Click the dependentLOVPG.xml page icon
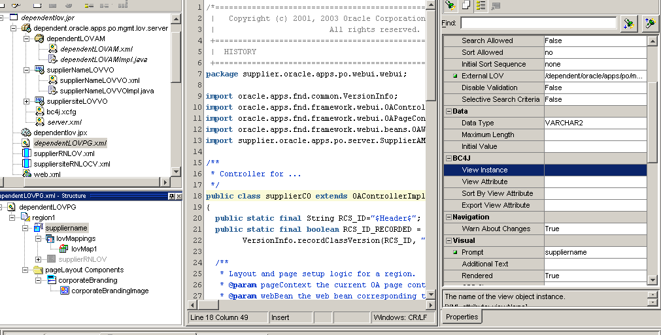661x335 pixels. (26, 143)
